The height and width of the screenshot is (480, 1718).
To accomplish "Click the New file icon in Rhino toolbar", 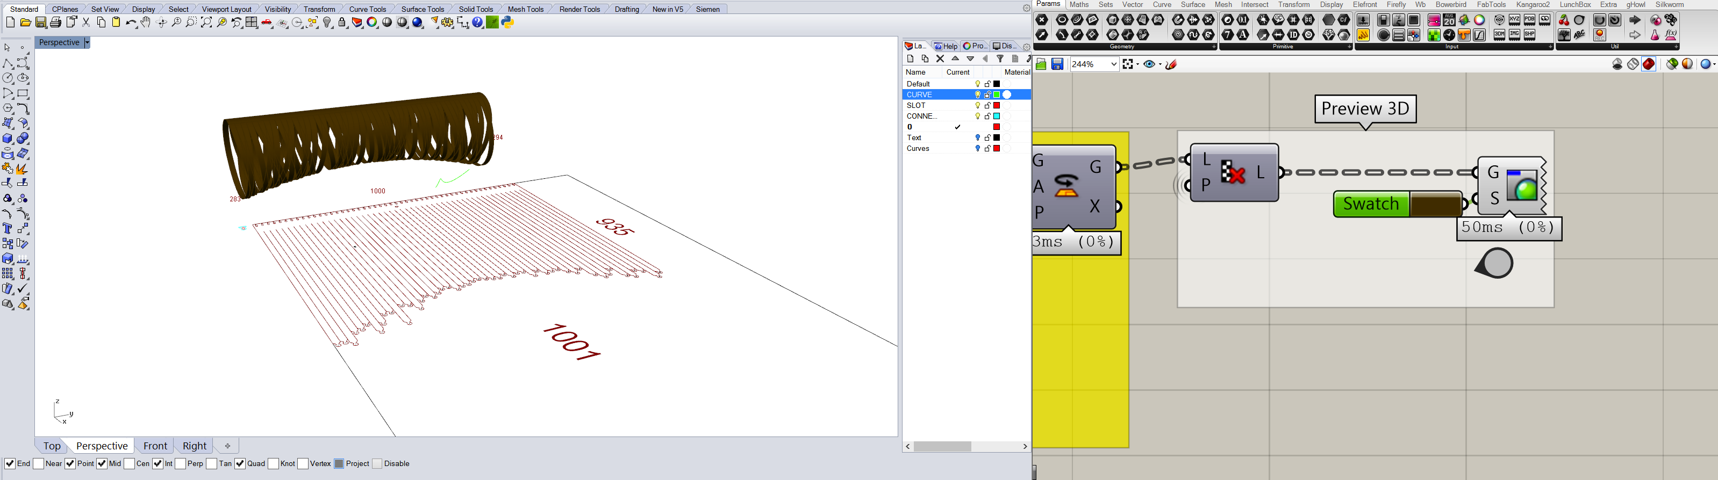I will coord(10,23).
